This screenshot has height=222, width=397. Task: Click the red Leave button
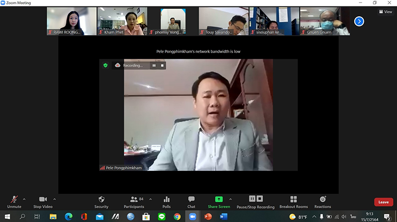(384, 202)
